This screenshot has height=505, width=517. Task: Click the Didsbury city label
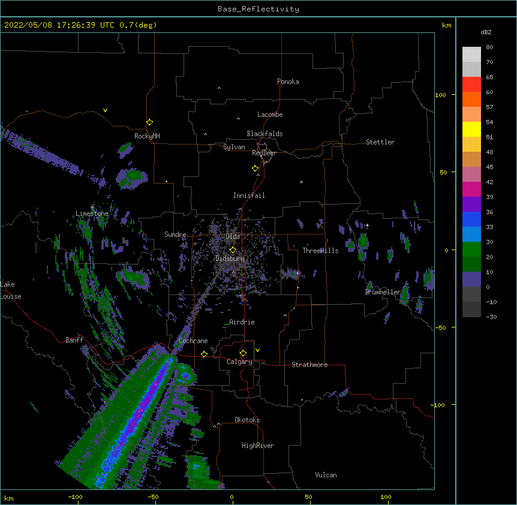(x=230, y=258)
